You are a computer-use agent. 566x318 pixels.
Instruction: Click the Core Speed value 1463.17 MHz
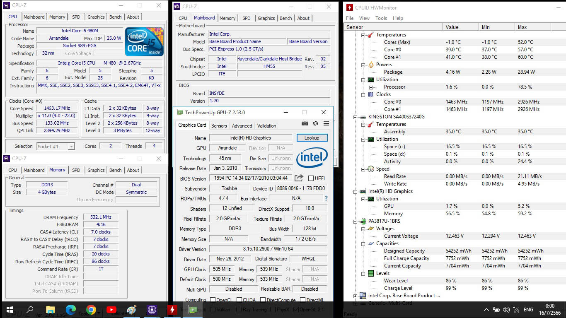(x=56, y=108)
